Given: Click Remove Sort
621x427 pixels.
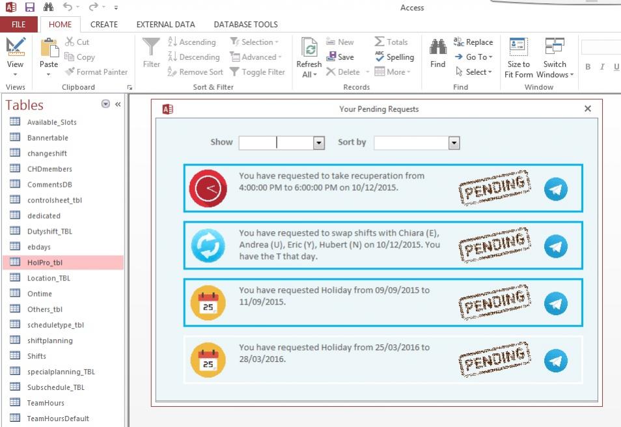Looking at the screenshot, I should [196, 72].
